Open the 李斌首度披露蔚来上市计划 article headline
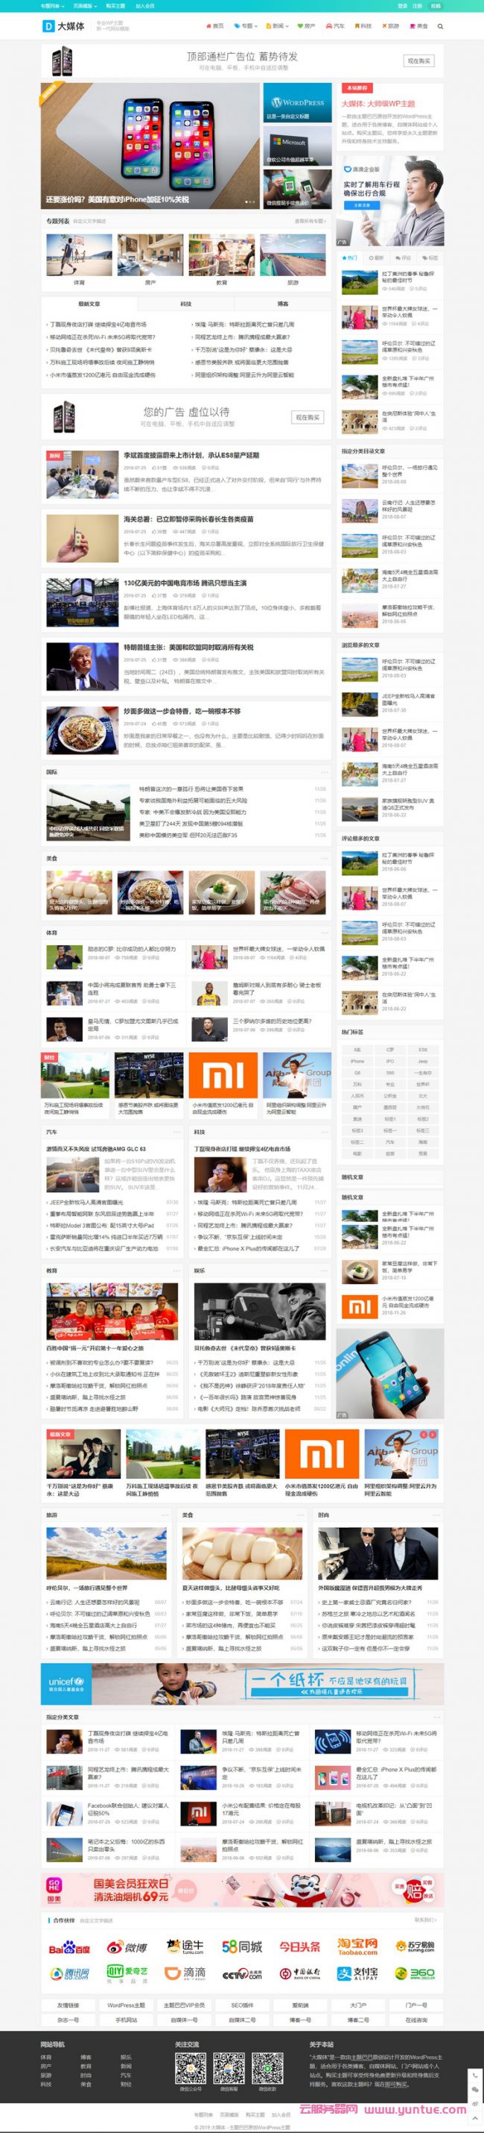Screen dimensions: 484x2133 click(191, 455)
